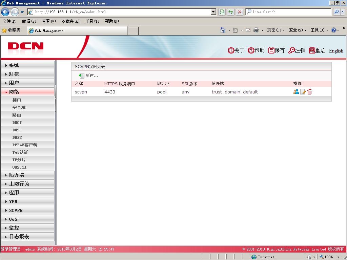The height and width of the screenshot is (260, 347).
Task: Open 802.1X under 网络
Action: coord(28,167)
